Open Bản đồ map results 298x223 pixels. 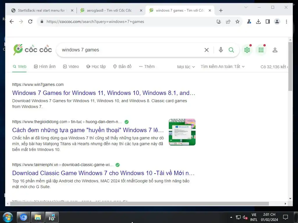(122, 66)
